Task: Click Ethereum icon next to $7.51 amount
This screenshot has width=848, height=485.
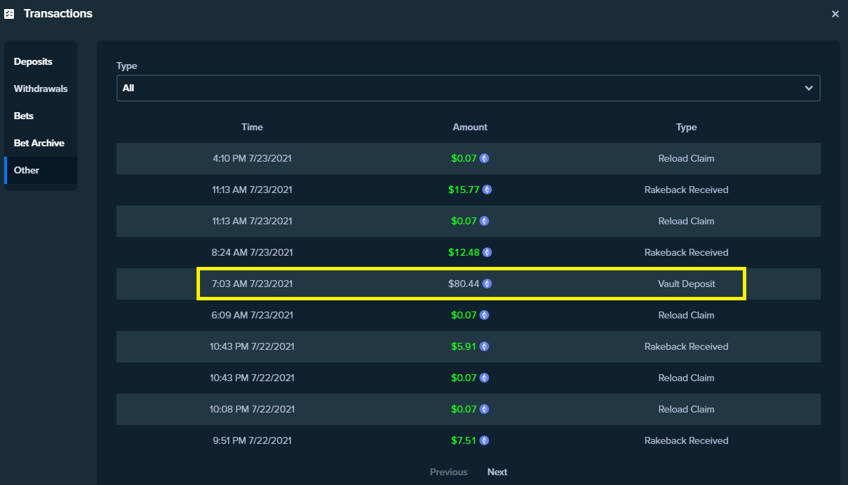Action: pyautogui.click(x=484, y=440)
